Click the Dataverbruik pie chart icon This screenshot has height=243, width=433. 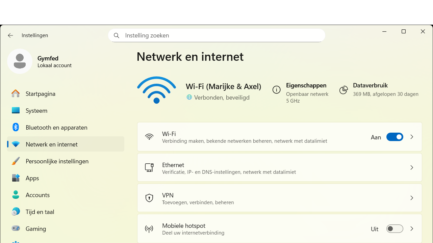pyautogui.click(x=343, y=90)
